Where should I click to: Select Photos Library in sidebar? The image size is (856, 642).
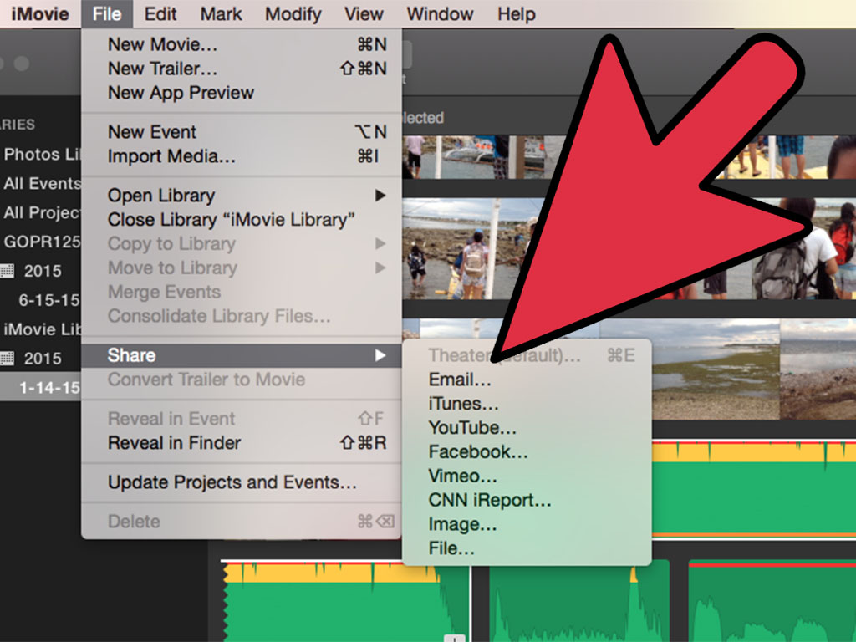(x=42, y=154)
